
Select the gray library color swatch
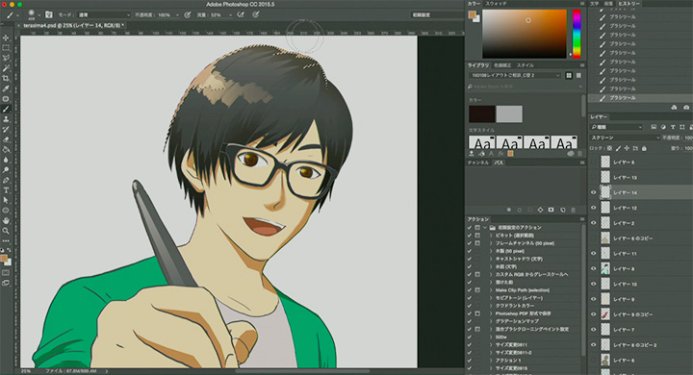[509, 114]
